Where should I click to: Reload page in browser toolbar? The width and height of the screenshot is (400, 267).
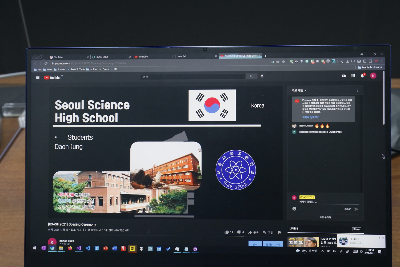(46, 64)
